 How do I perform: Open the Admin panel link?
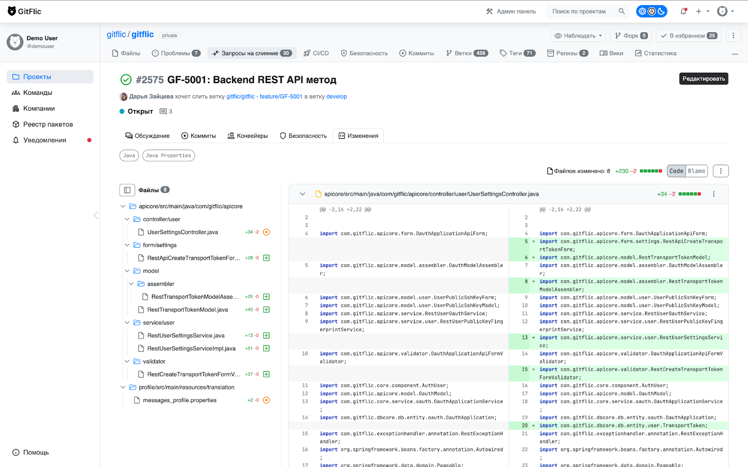click(x=511, y=11)
